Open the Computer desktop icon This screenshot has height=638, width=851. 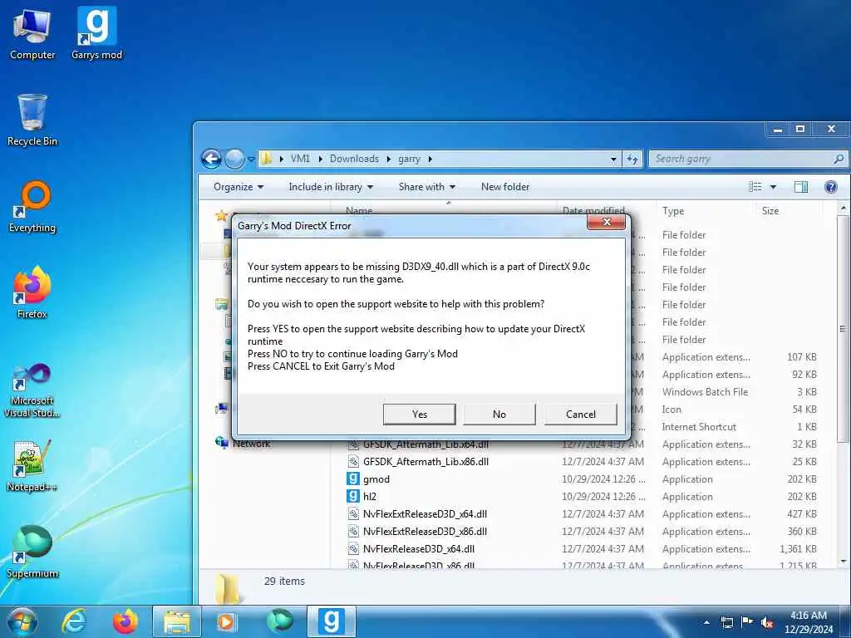click(32, 35)
